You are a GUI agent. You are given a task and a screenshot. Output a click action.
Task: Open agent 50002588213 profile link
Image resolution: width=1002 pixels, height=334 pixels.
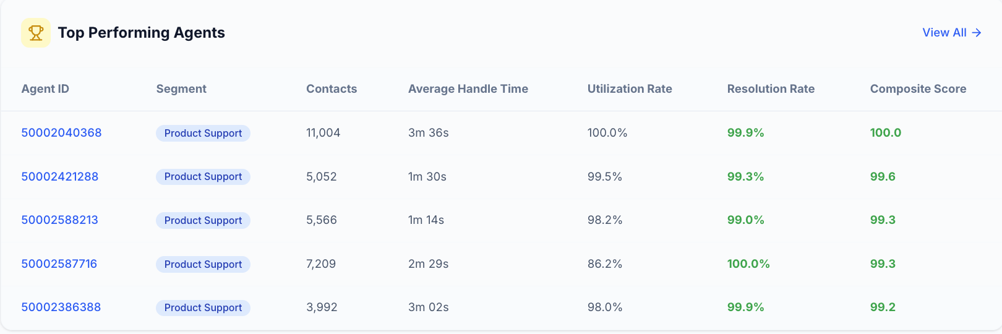[x=59, y=220]
